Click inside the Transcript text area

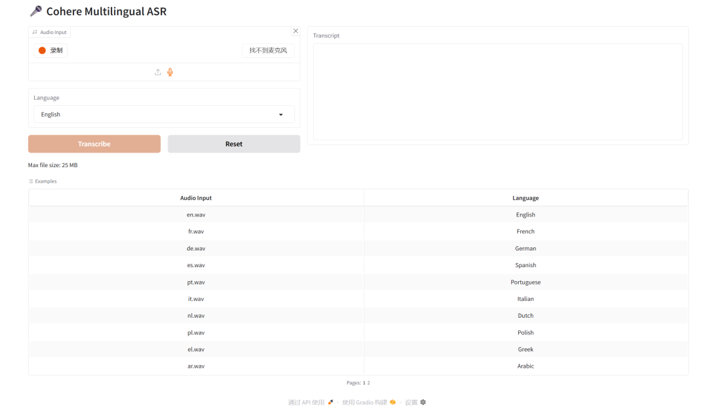point(498,92)
